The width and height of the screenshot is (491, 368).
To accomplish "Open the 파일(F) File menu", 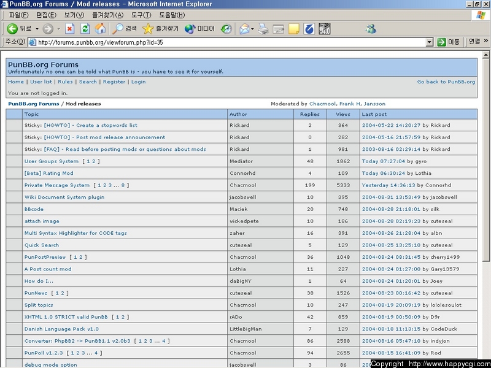I will [18, 15].
